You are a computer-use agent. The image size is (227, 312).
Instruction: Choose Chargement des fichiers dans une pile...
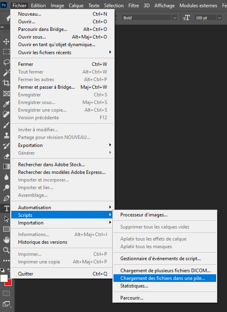point(165,278)
